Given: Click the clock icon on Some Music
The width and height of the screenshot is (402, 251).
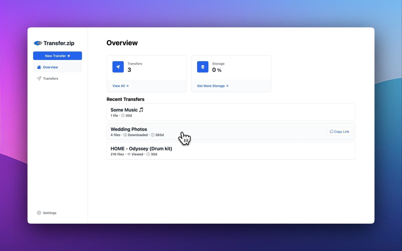Looking at the screenshot, I should (123, 116).
